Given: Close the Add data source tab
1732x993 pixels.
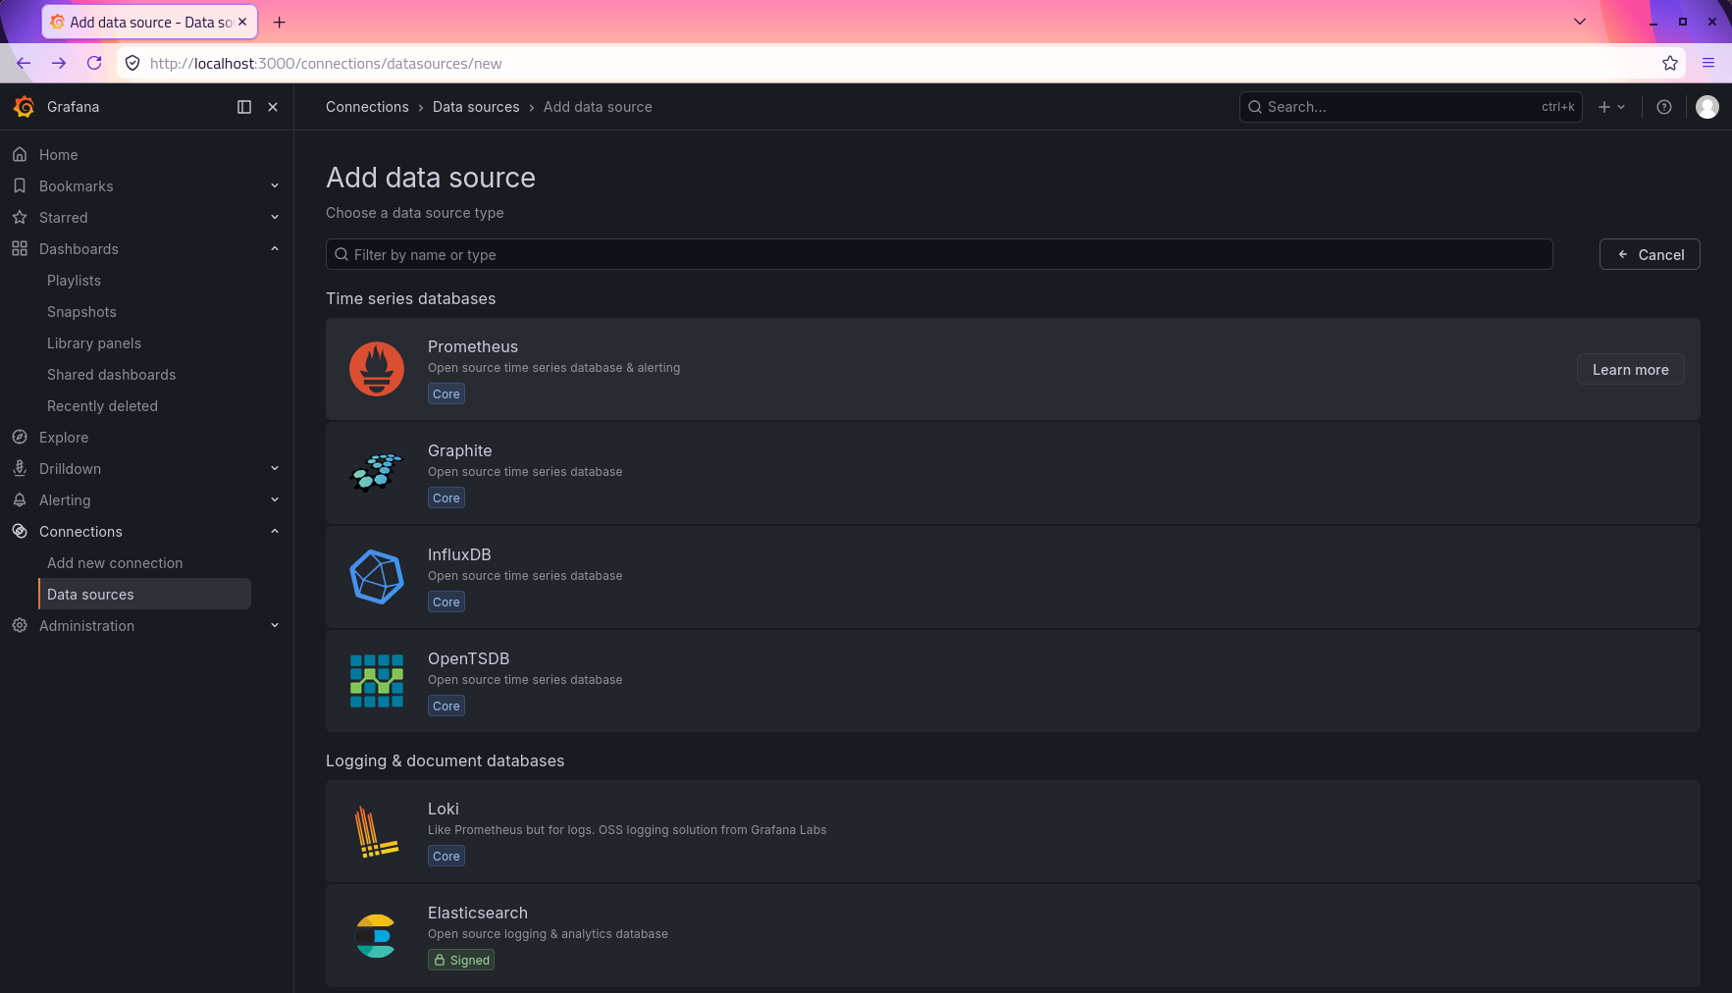Looking at the screenshot, I should [242, 22].
